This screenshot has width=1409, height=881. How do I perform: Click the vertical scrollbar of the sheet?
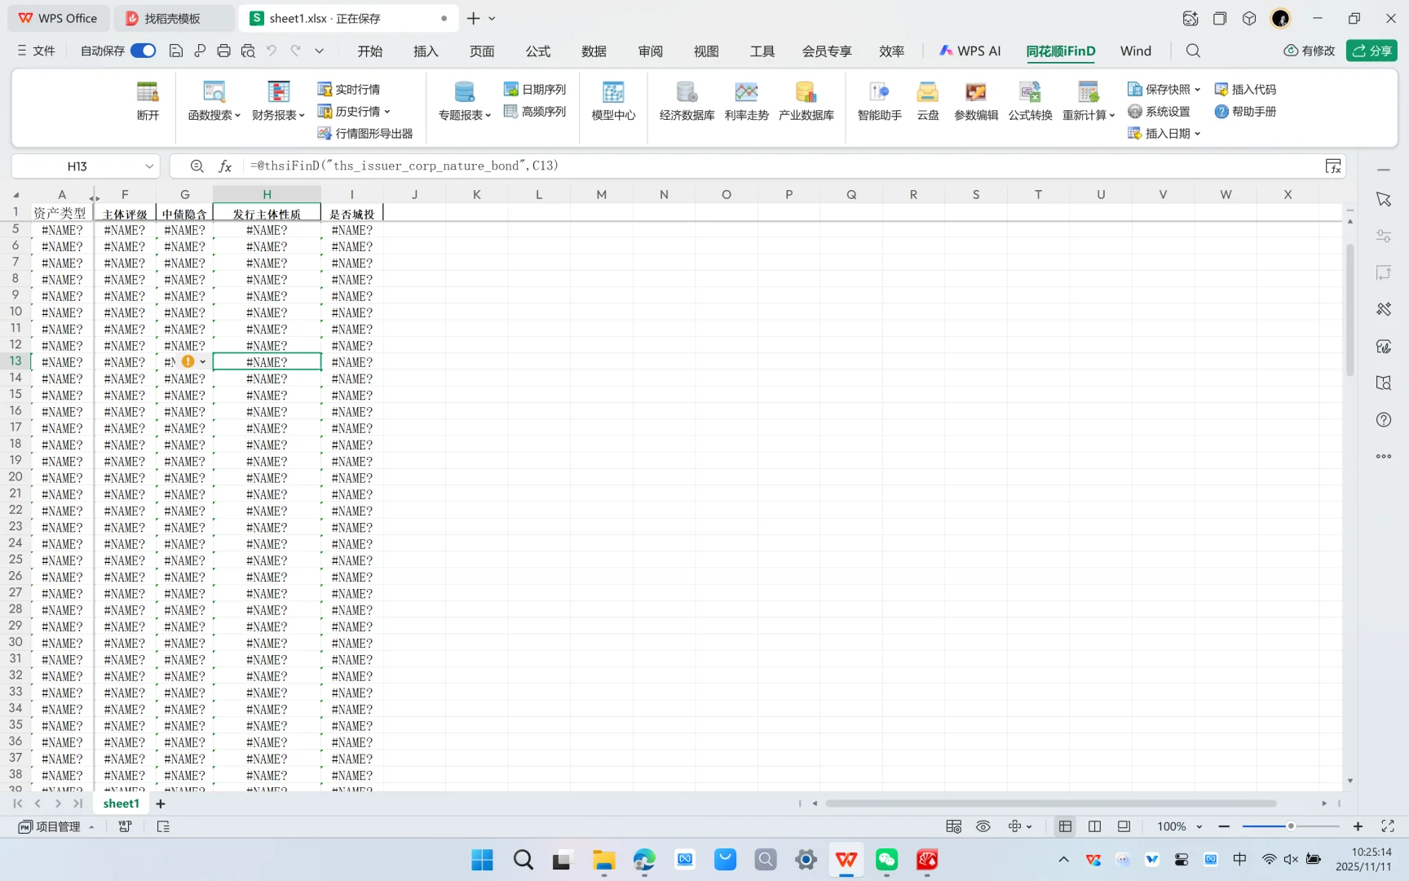coord(1350,310)
